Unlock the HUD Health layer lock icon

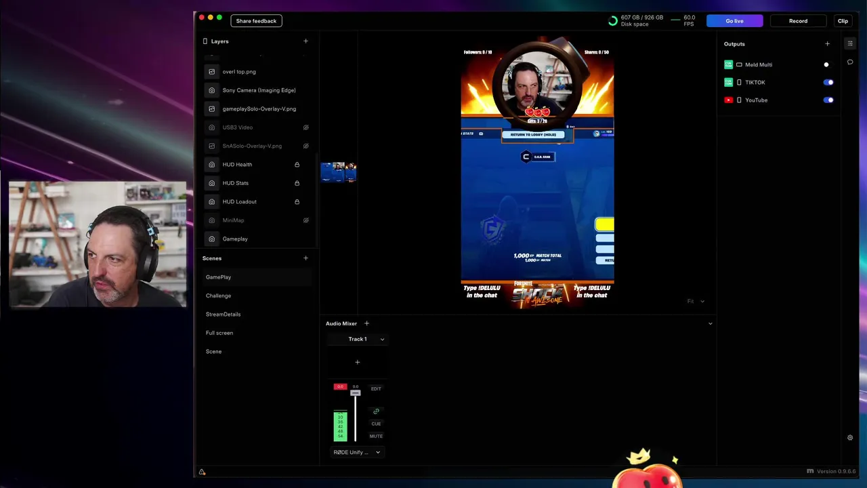click(x=297, y=165)
